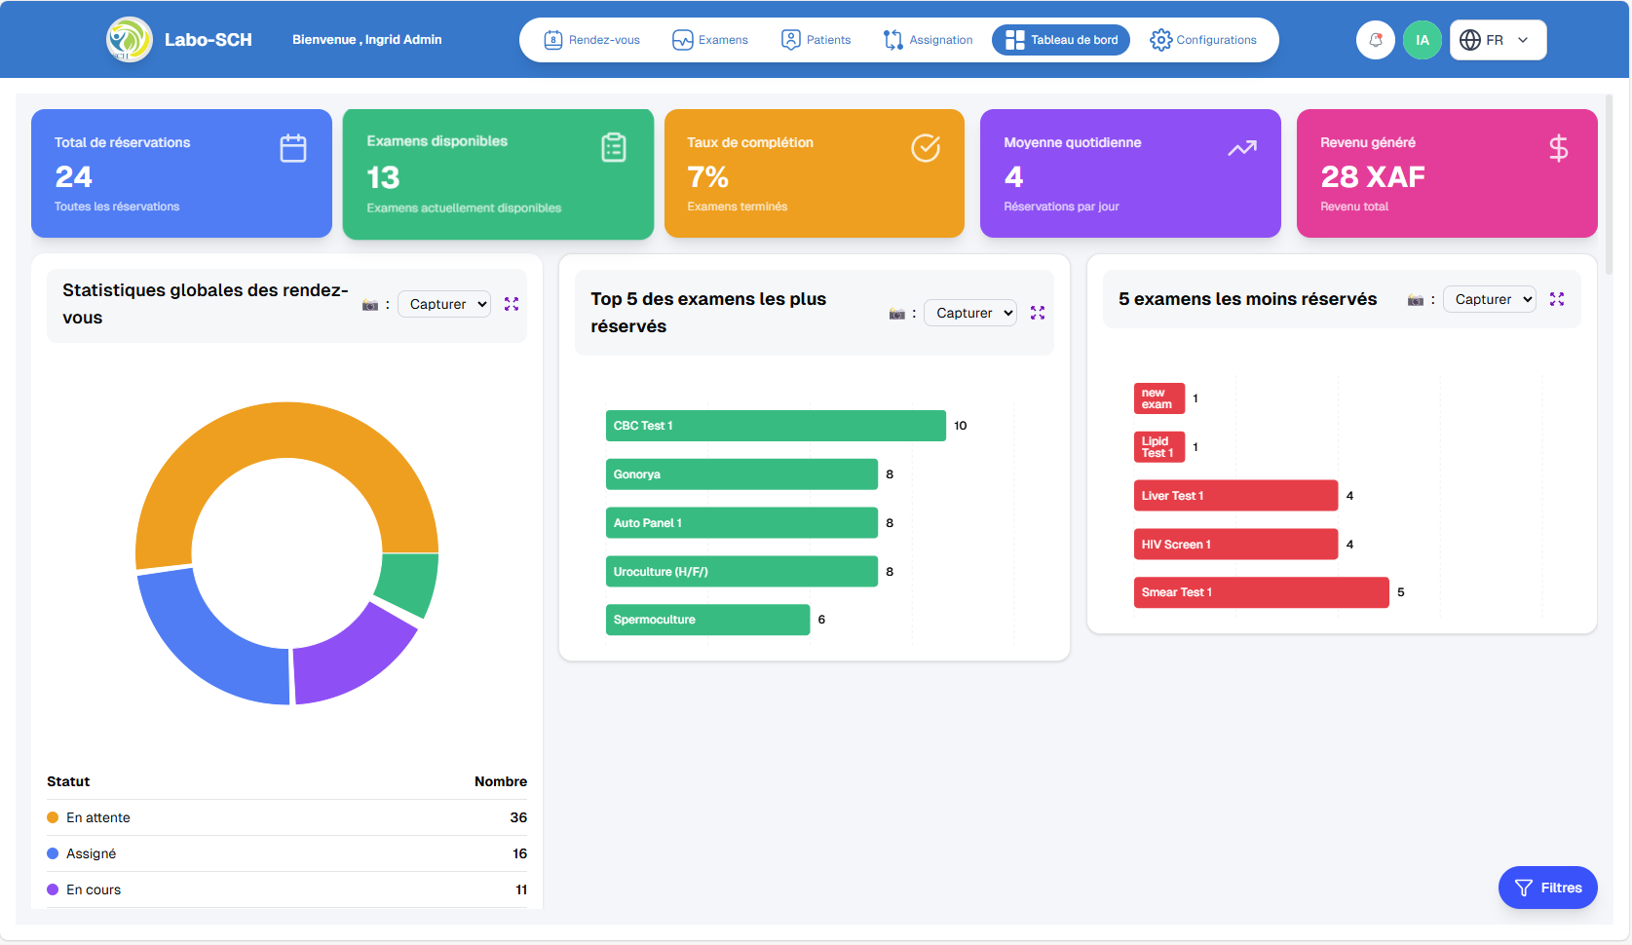Select the Examens navigation icon
This screenshot has height=945, width=1632.
coord(681,40)
